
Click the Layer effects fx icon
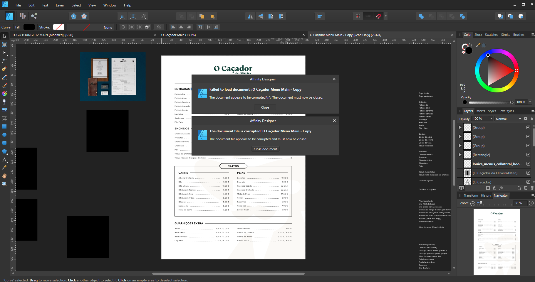pos(501,188)
